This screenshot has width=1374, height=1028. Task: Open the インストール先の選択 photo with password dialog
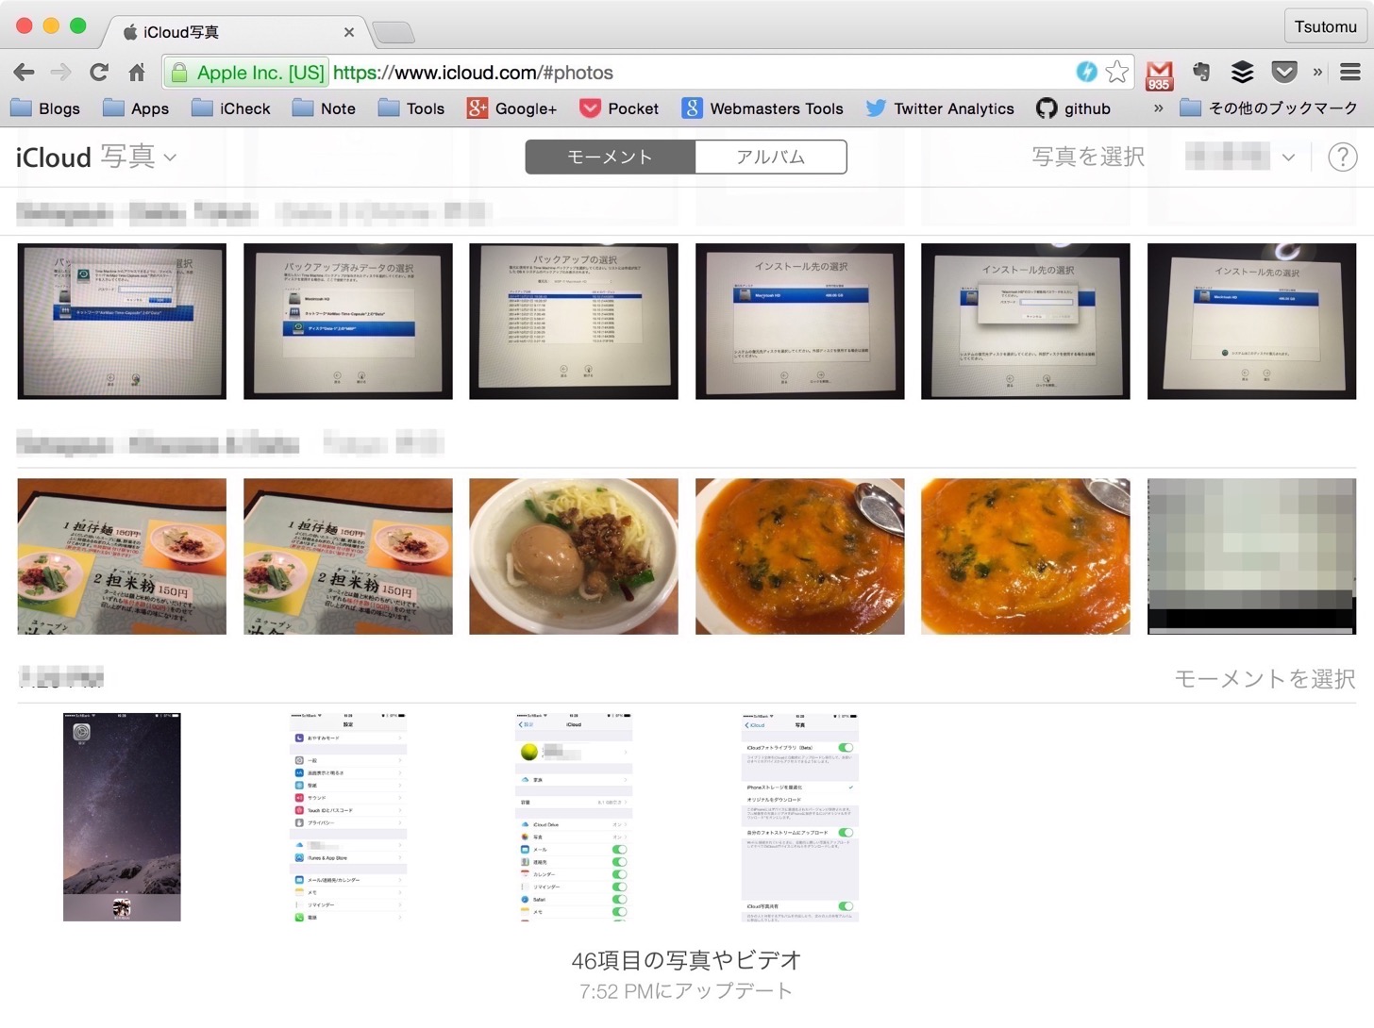pos(1026,322)
